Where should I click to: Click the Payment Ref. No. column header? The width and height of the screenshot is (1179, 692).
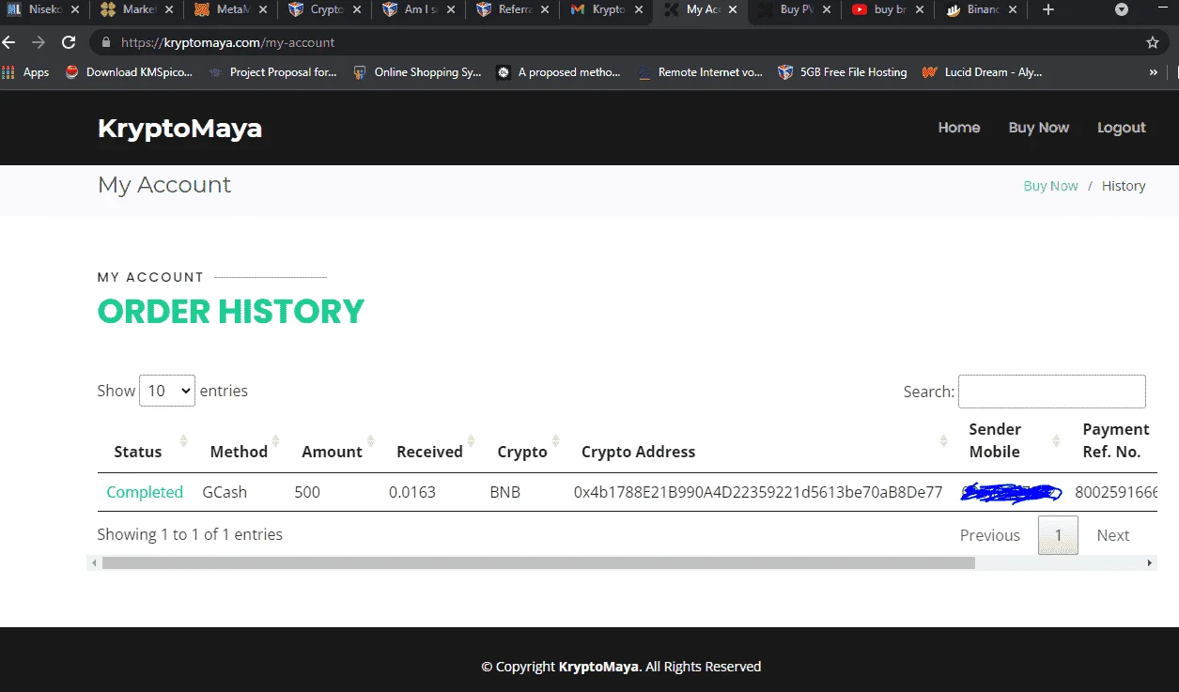[x=1115, y=440]
